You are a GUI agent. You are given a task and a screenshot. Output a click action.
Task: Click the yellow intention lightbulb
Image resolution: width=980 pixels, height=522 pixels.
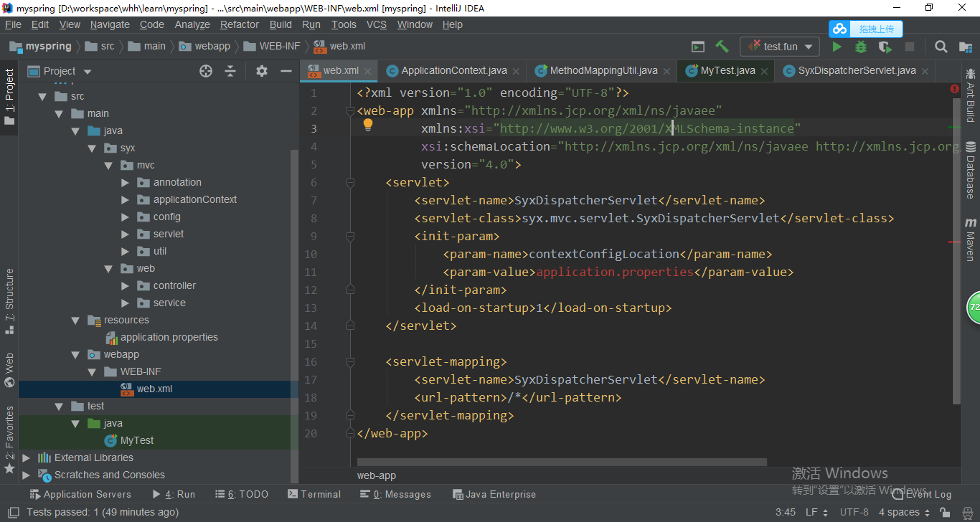pos(368,125)
